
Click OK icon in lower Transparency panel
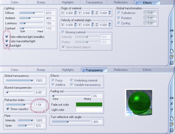click(172, 98)
